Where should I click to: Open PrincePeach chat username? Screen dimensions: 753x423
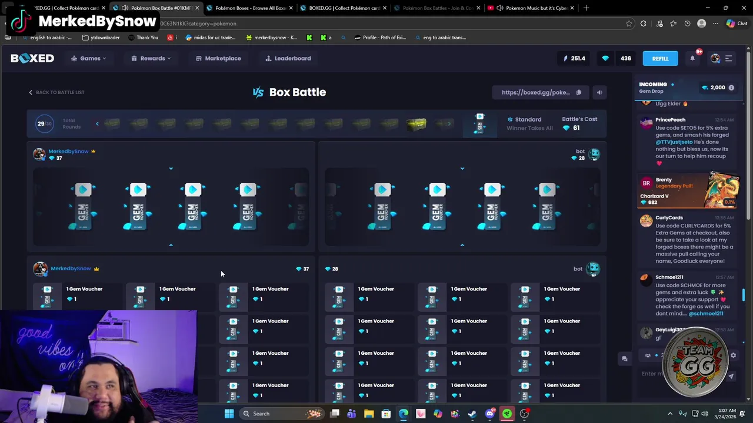point(670,120)
